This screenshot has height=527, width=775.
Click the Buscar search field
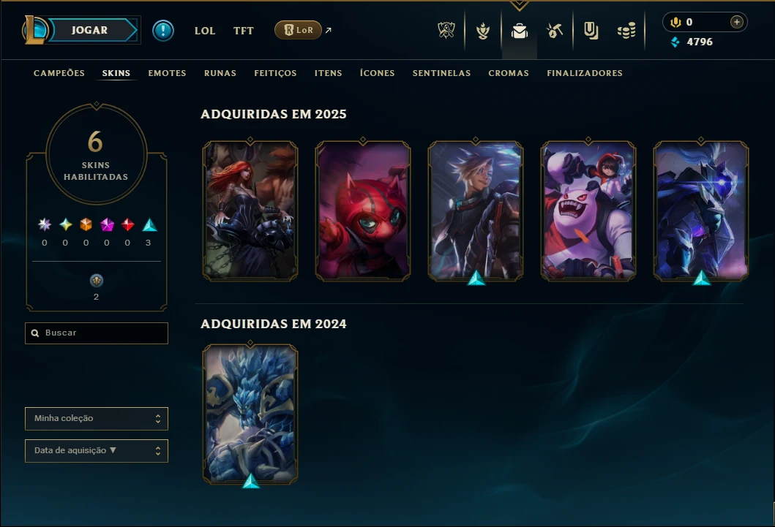tap(97, 333)
